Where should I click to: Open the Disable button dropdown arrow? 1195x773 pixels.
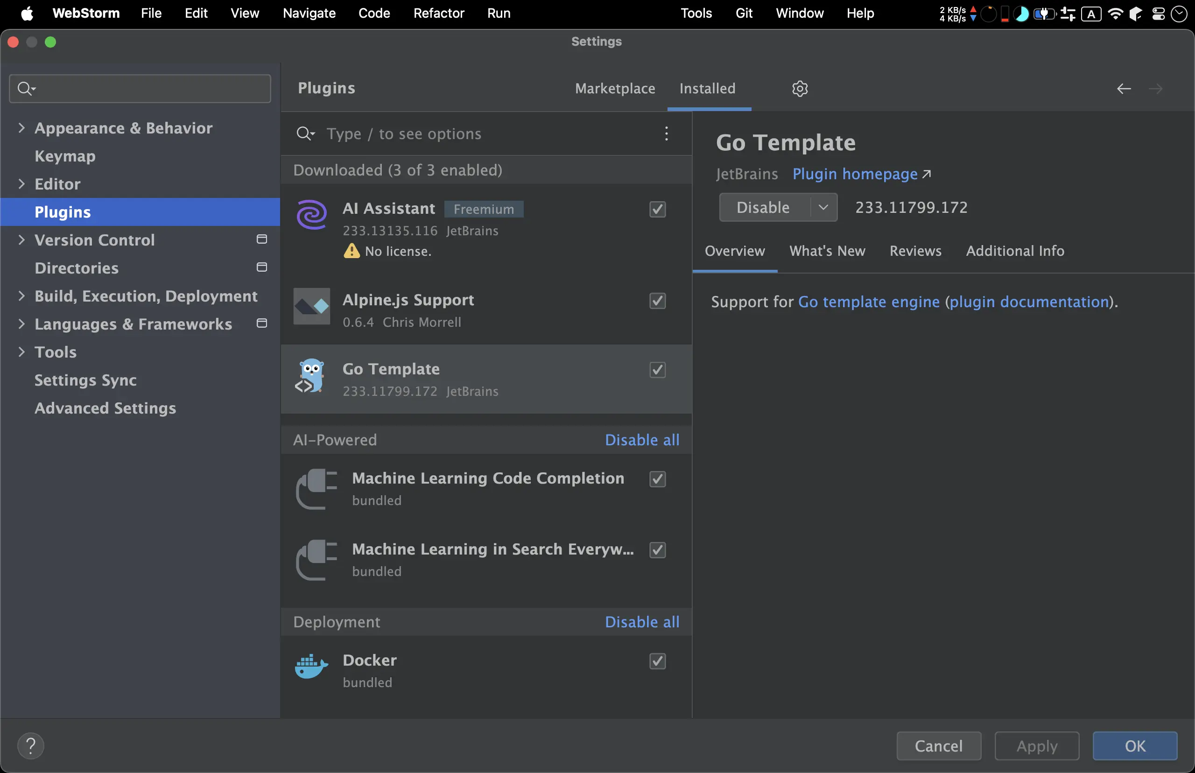coord(823,207)
